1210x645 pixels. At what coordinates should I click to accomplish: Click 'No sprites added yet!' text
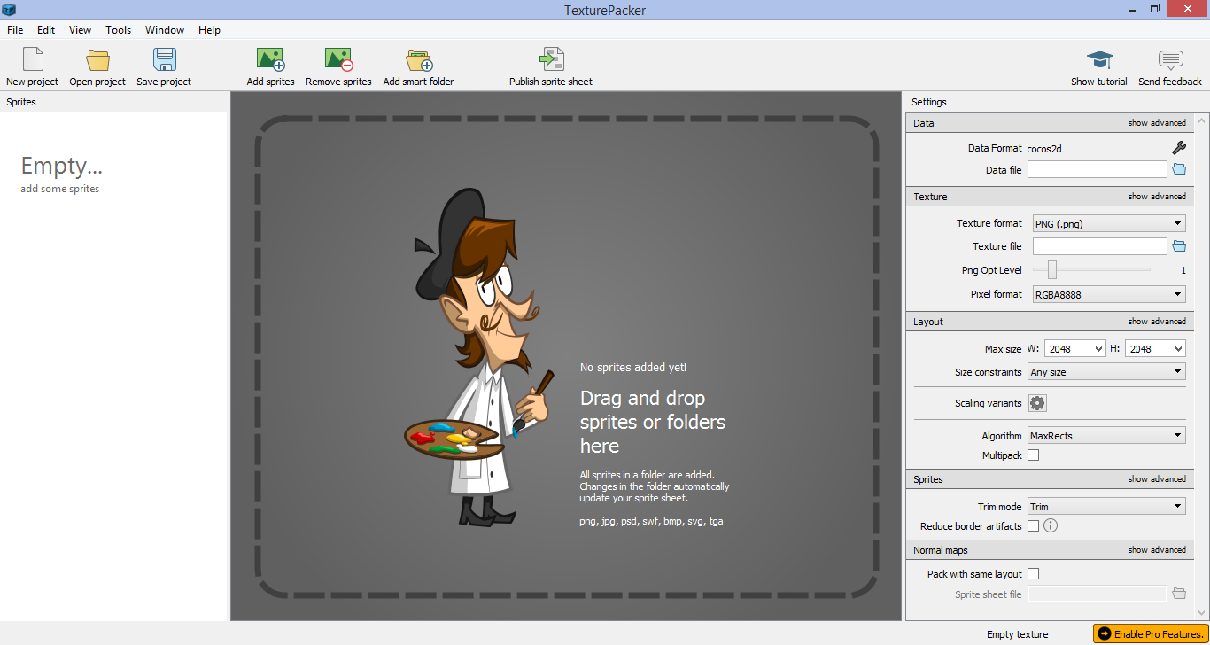(633, 367)
